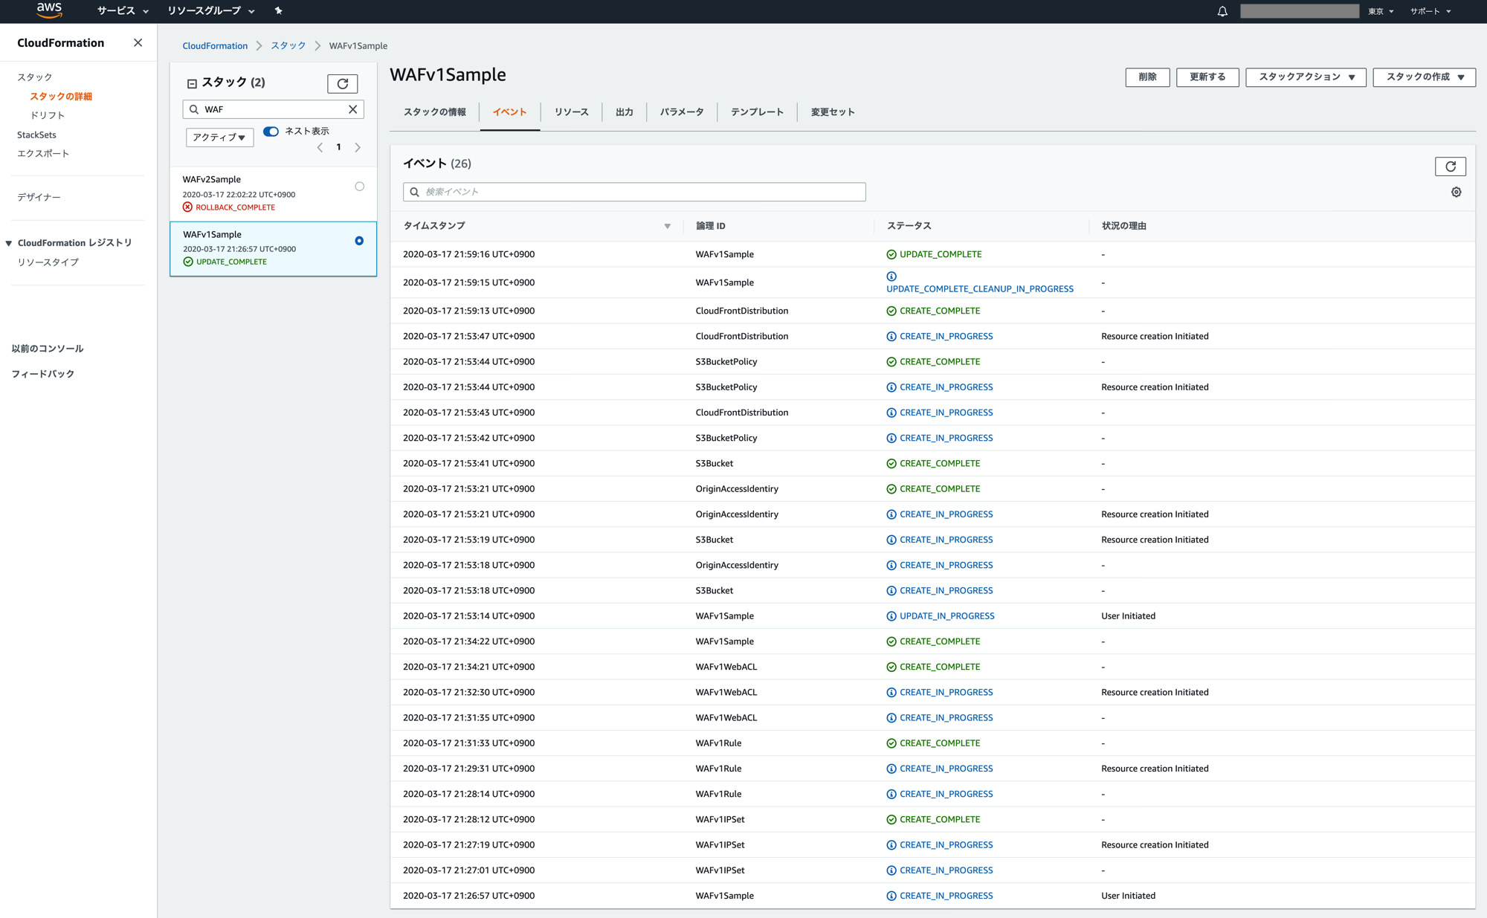Click the AWS logo home icon
The width and height of the screenshot is (1487, 918).
click(x=49, y=10)
